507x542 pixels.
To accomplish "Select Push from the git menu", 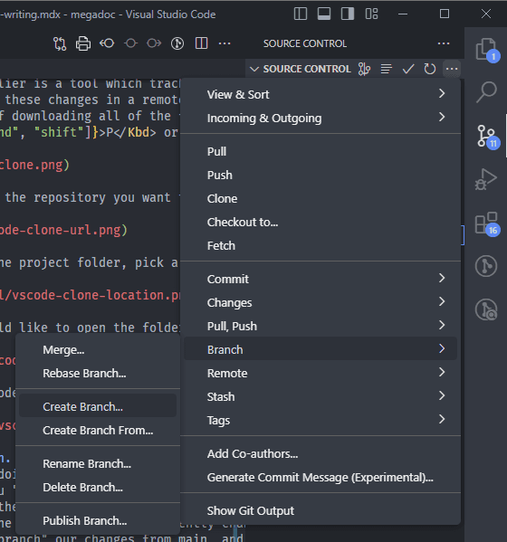I will pyautogui.click(x=320, y=175).
